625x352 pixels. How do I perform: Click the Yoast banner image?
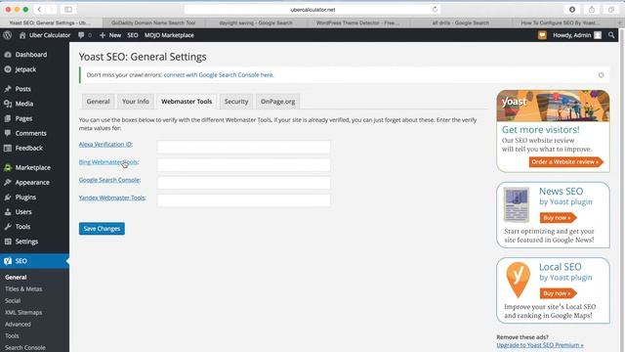tap(554, 106)
